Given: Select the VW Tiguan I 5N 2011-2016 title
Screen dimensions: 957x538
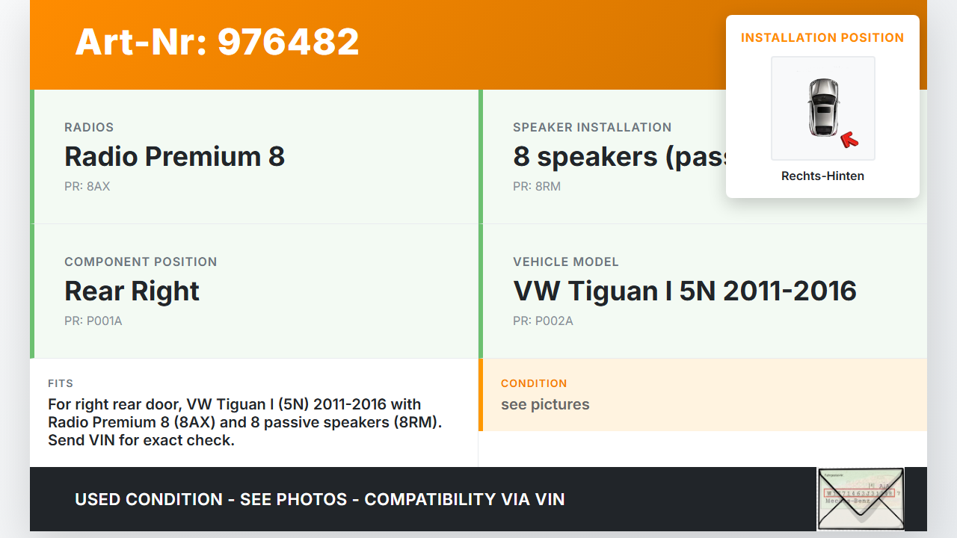Looking at the screenshot, I should 684,291.
